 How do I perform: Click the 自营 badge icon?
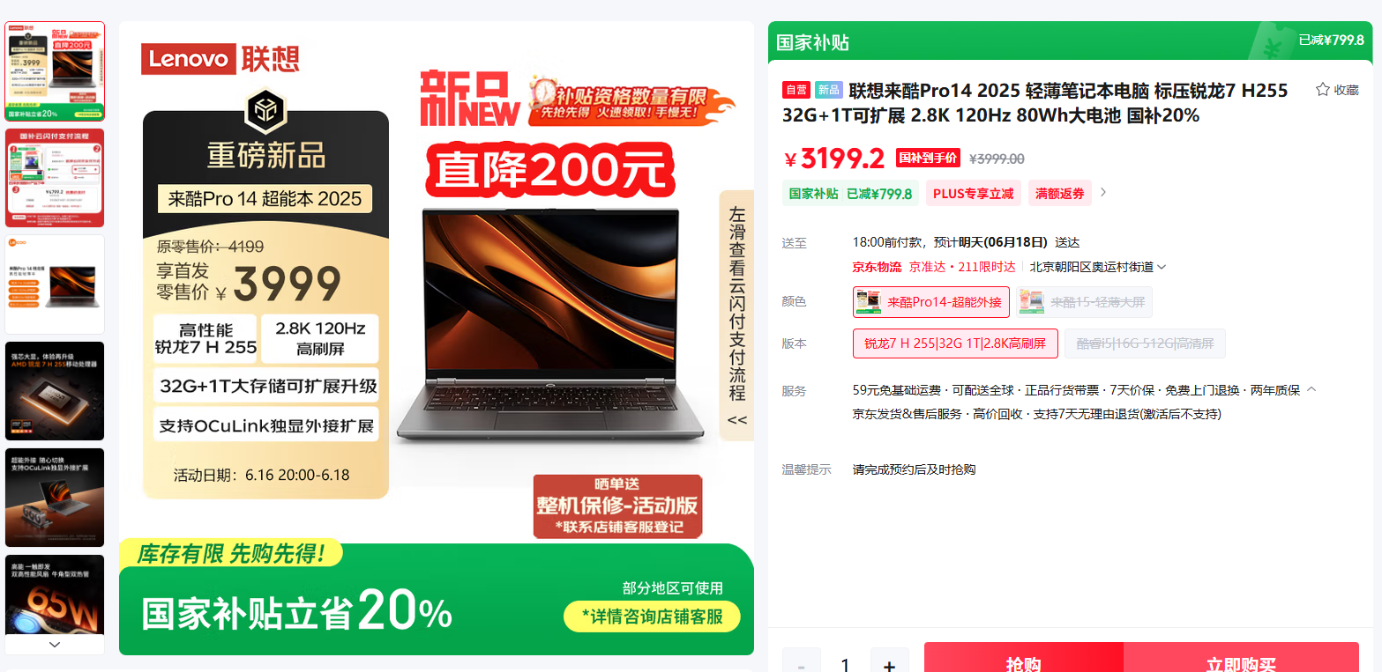click(796, 90)
